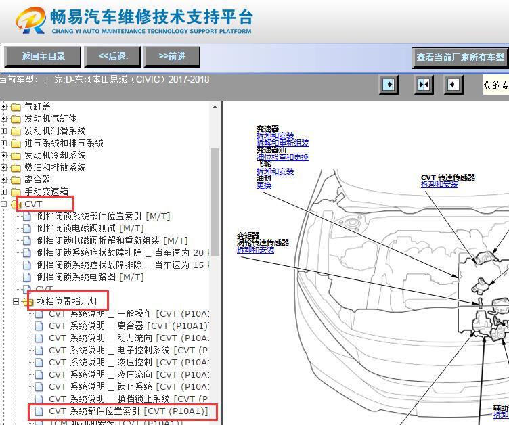Expand the 发动机气缸体 folder node
Screen dimensions: 509x425
coord(3,119)
